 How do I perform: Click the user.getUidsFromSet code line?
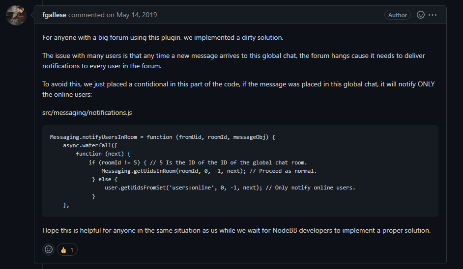click(x=230, y=188)
